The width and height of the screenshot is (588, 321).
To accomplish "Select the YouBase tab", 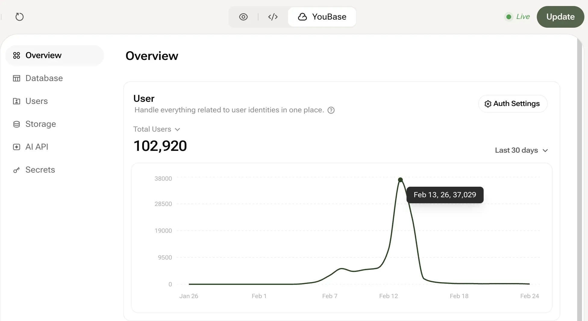I will (322, 17).
